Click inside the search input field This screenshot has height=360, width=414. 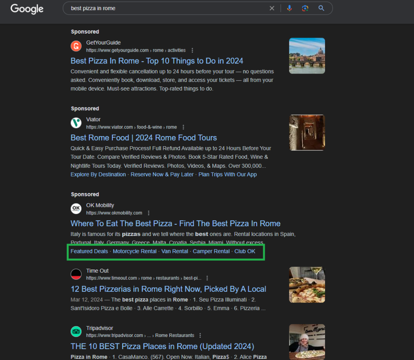click(x=162, y=8)
